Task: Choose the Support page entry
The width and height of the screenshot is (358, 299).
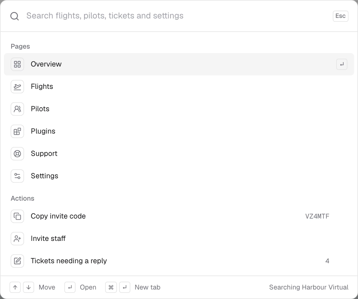Action: coord(179,154)
